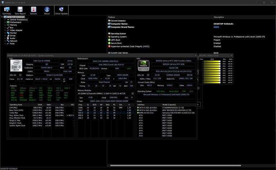Click the Feature column header
The height and width of the screenshot is (170, 276).
(x=160, y=17)
